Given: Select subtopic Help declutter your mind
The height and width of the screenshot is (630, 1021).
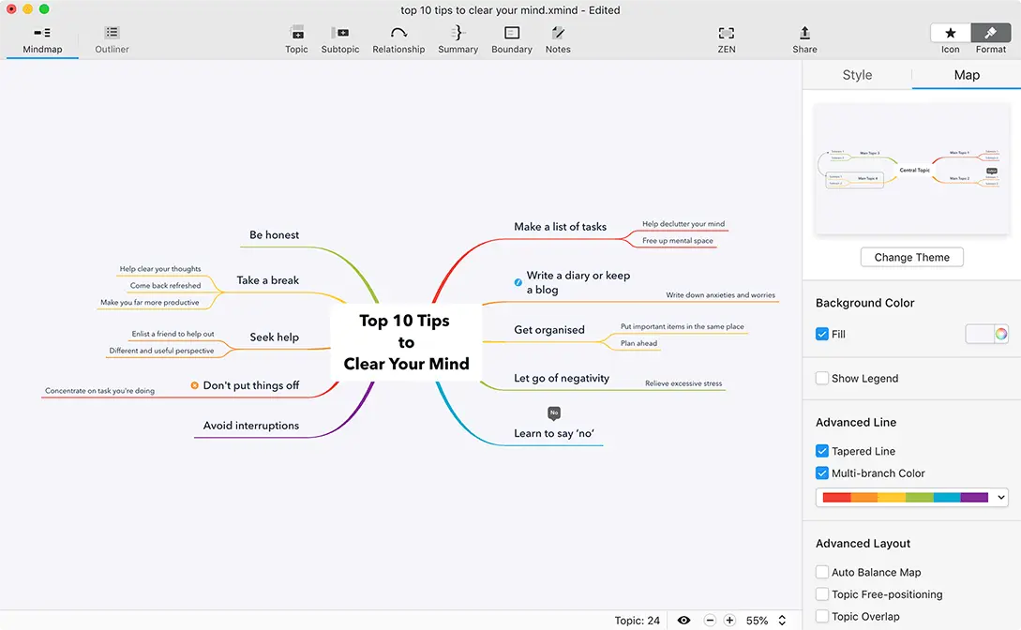Looking at the screenshot, I should [x=683, y=224].
